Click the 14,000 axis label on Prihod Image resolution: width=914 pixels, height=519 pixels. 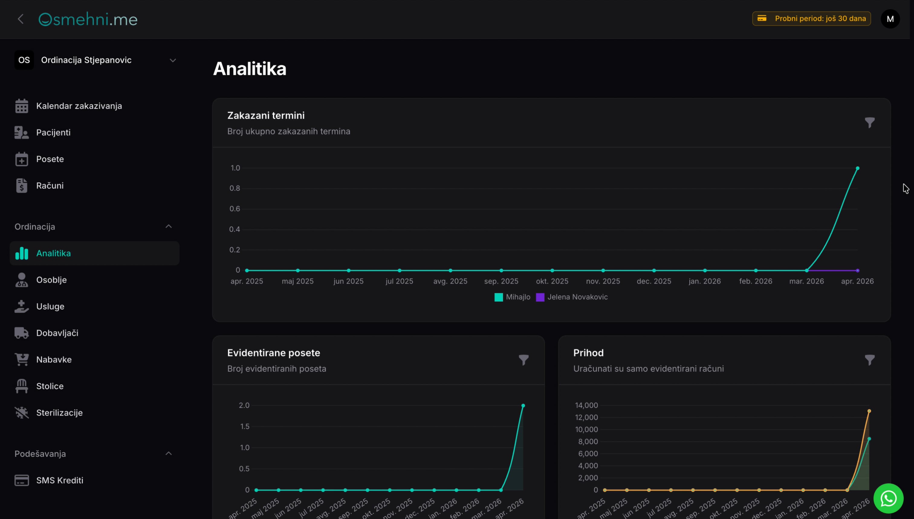coord(586,405)
